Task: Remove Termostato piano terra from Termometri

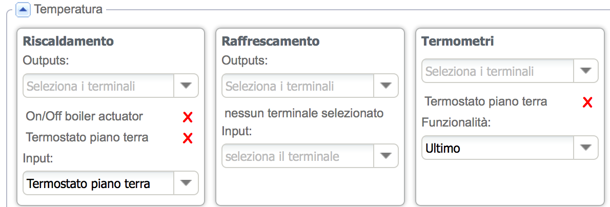Action: tap(587, 102)
